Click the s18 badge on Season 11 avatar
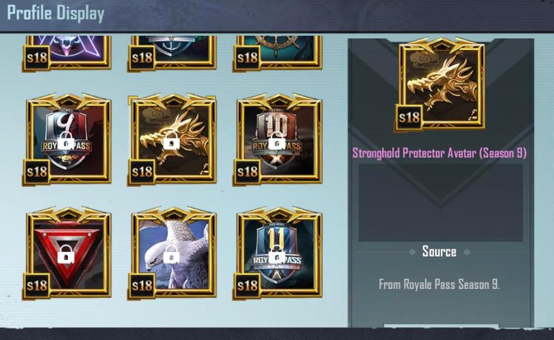 click(x=247, y=286)
